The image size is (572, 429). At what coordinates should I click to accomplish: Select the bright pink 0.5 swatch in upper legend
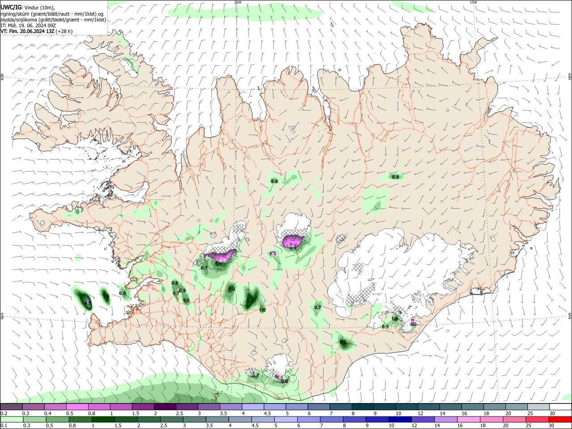click(77, 407)
